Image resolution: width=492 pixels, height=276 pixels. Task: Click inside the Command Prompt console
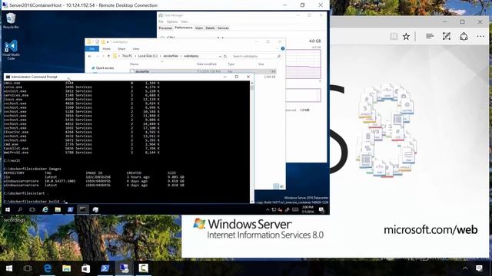pos(127,143)
